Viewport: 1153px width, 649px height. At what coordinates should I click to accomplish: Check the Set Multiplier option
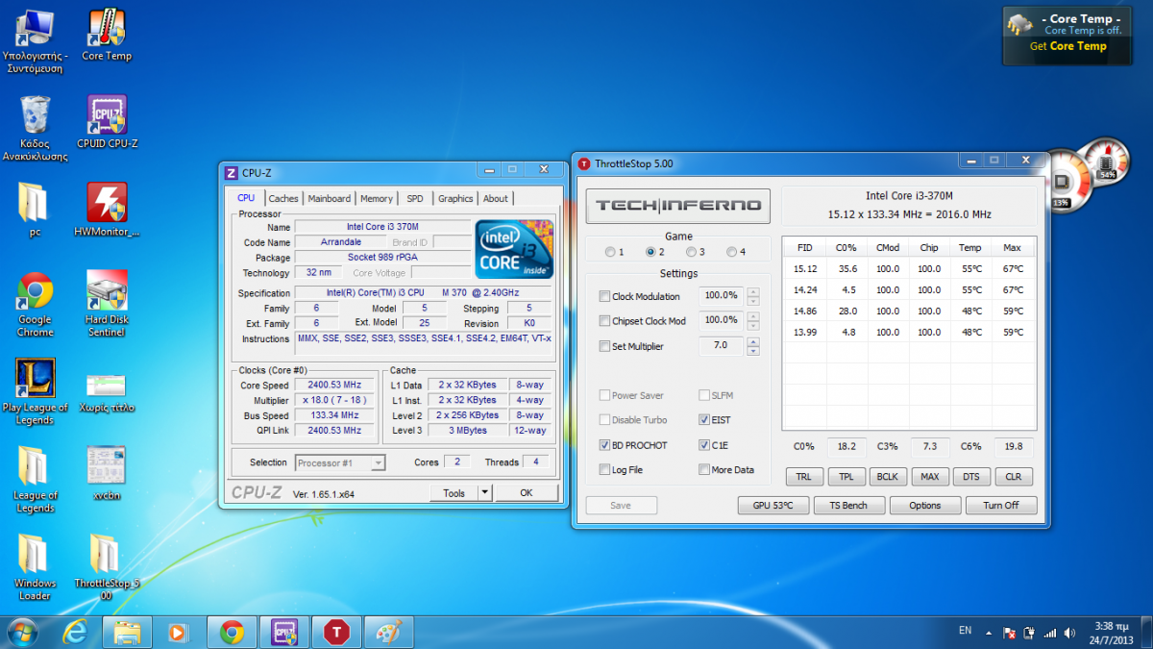[604, 346]
